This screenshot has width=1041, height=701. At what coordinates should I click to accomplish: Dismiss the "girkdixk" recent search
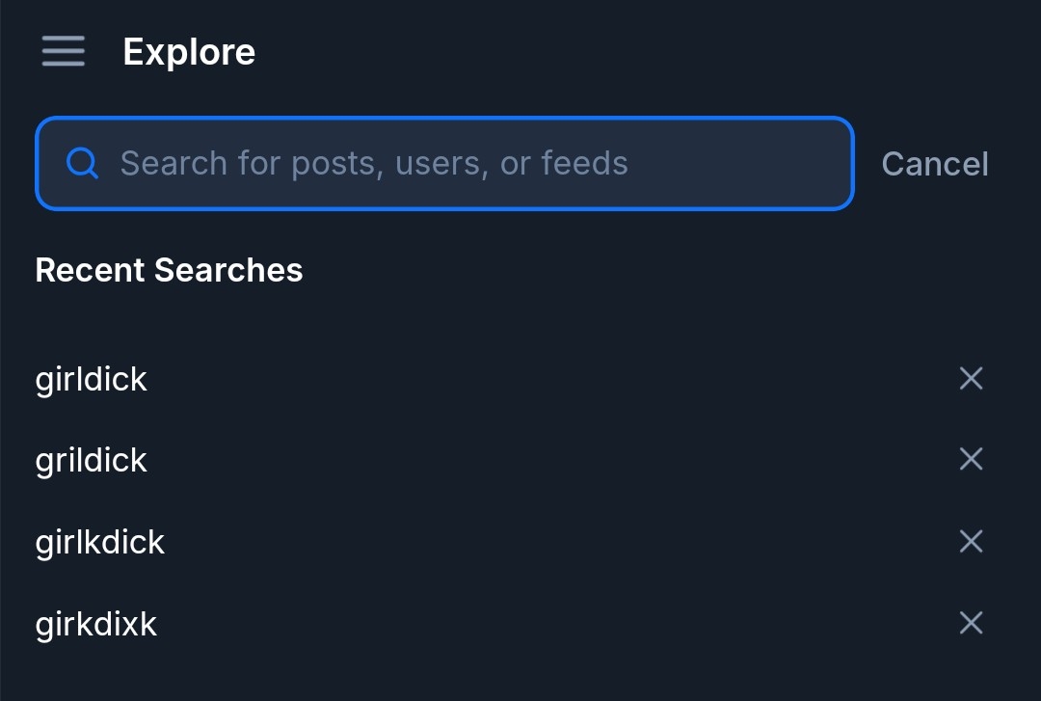click(971, 624)
